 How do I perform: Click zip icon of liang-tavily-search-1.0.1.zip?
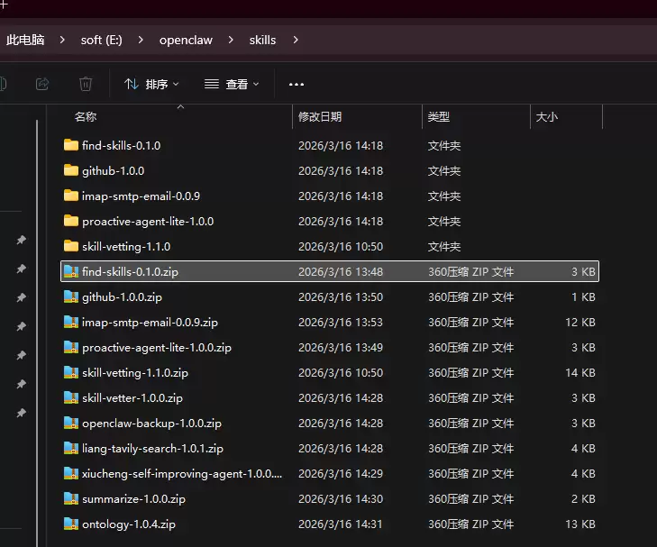point(71,448)
